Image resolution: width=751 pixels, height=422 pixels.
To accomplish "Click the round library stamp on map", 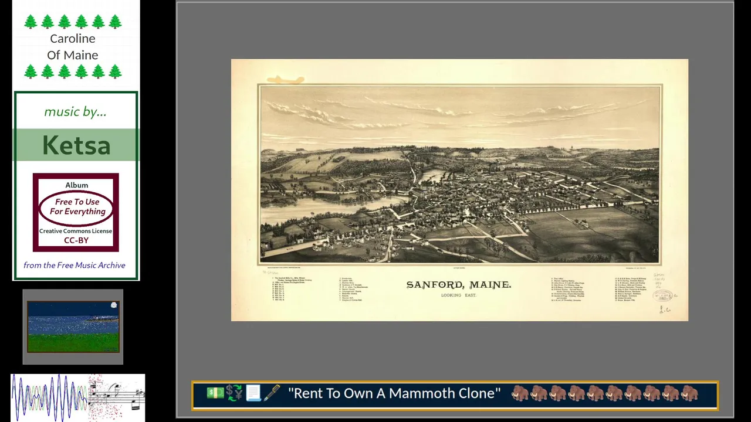I will 662,295.
